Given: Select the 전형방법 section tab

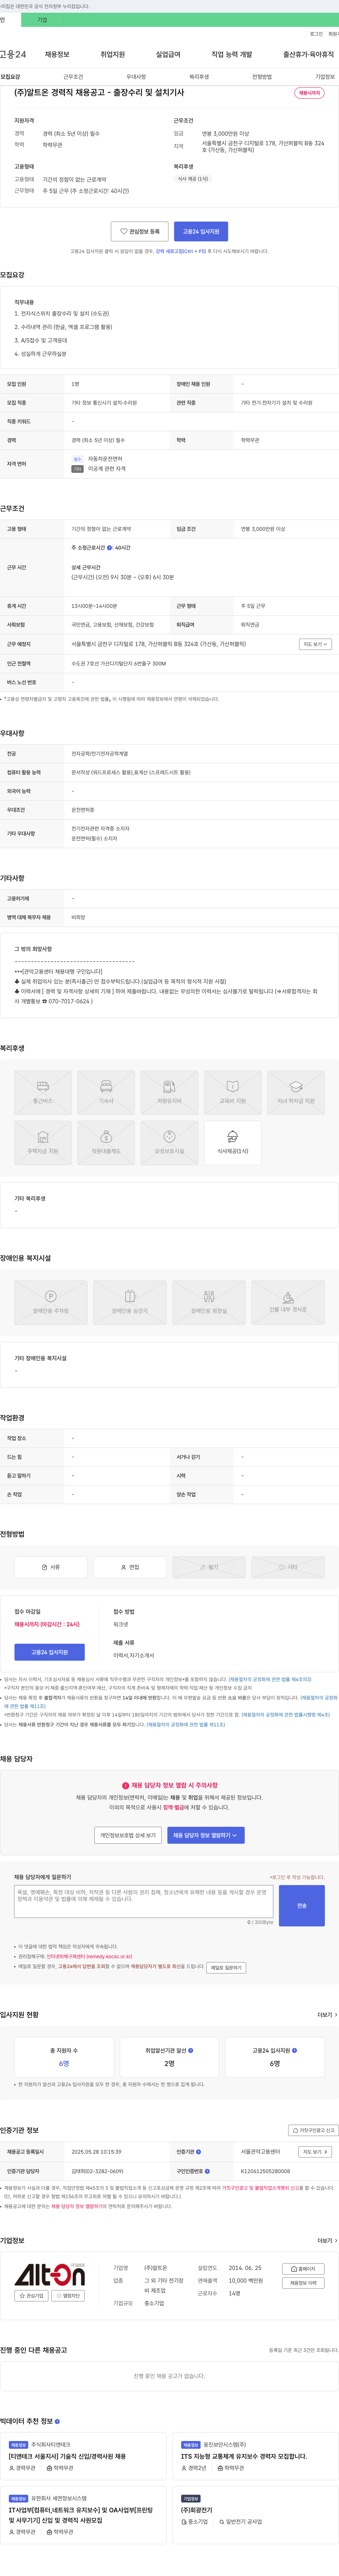Looking at the screenshot, I should tap(262, 77).
